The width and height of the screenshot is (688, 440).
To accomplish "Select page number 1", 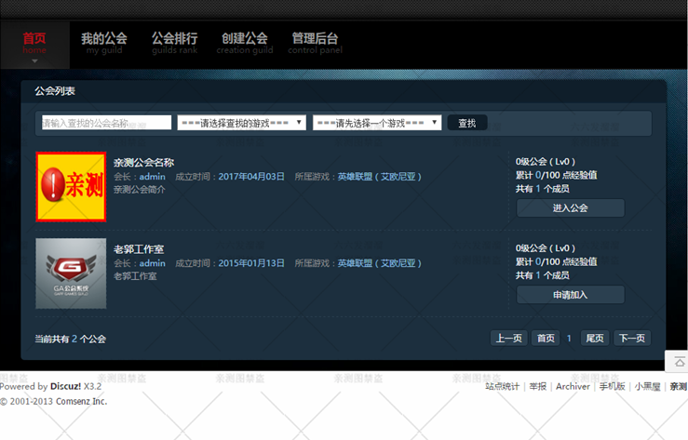I will tap(569, 339).
